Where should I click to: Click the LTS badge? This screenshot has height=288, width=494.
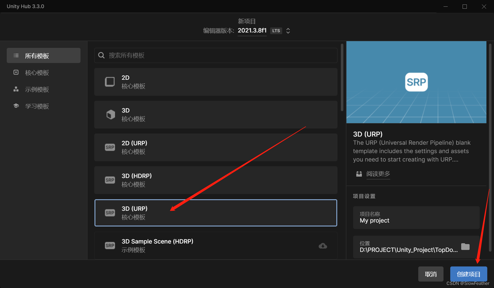pos(276,31)
